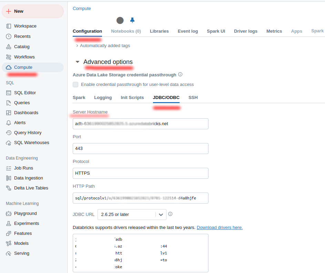This screenshot has width=325, height=273.
Task: Click the gray cluster status circle
Action: point(120,21)
